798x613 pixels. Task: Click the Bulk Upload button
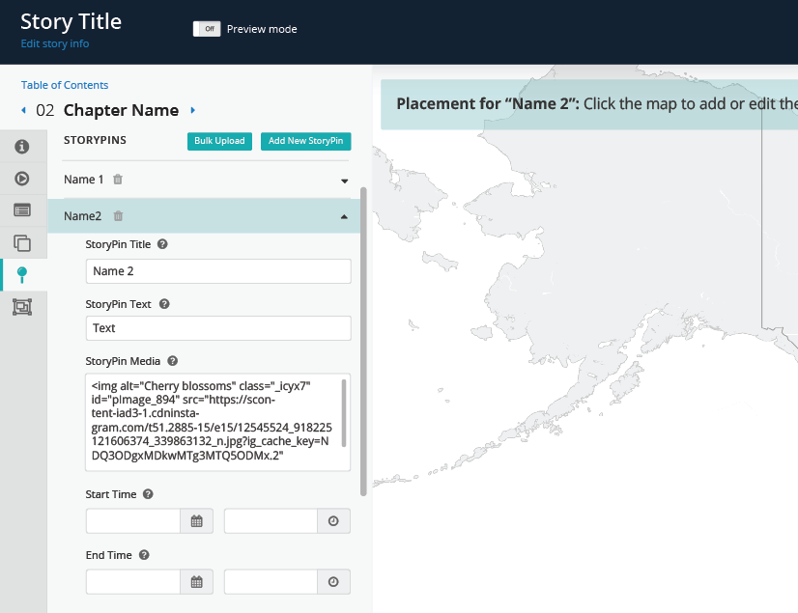219,141
